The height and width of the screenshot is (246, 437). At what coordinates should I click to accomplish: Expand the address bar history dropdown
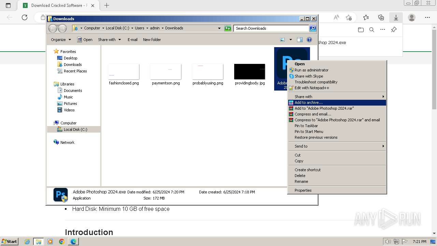(219, 28)
